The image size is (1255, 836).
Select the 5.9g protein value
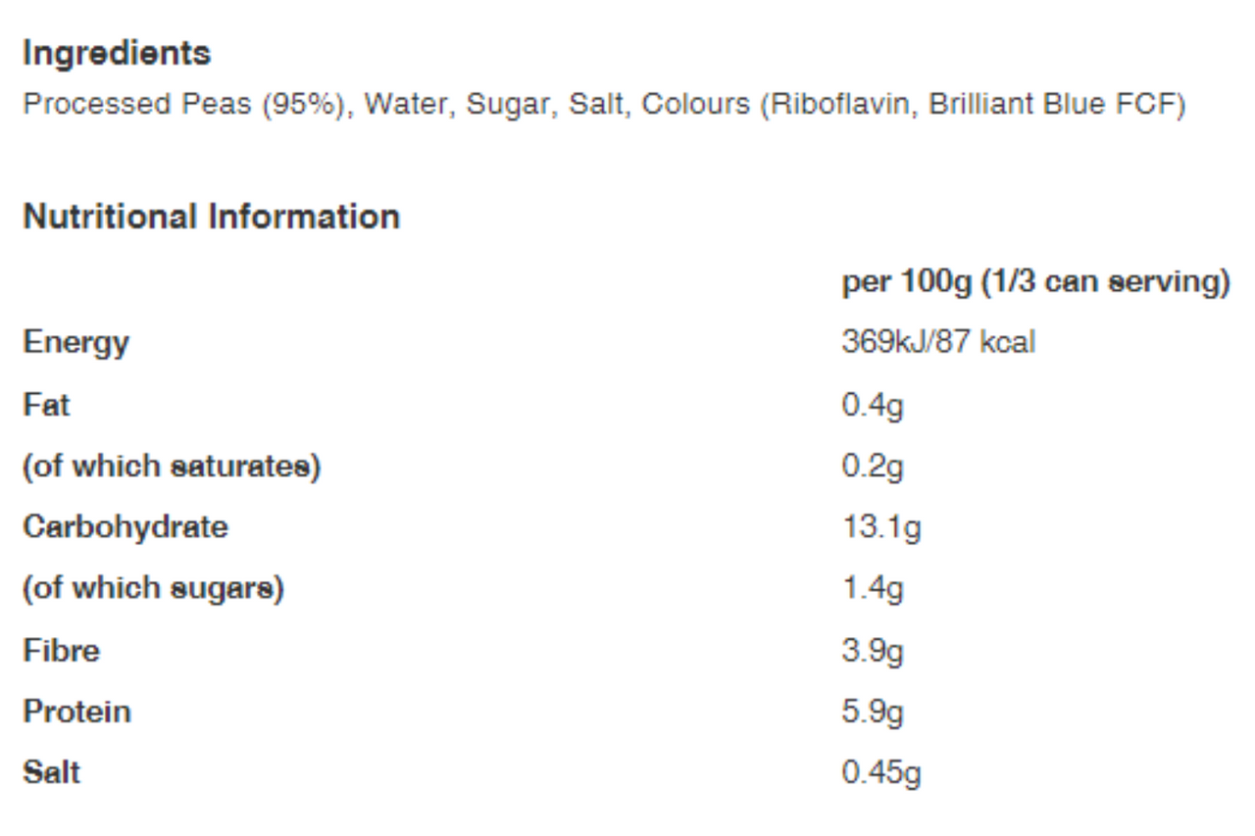(x=873, y=713)
